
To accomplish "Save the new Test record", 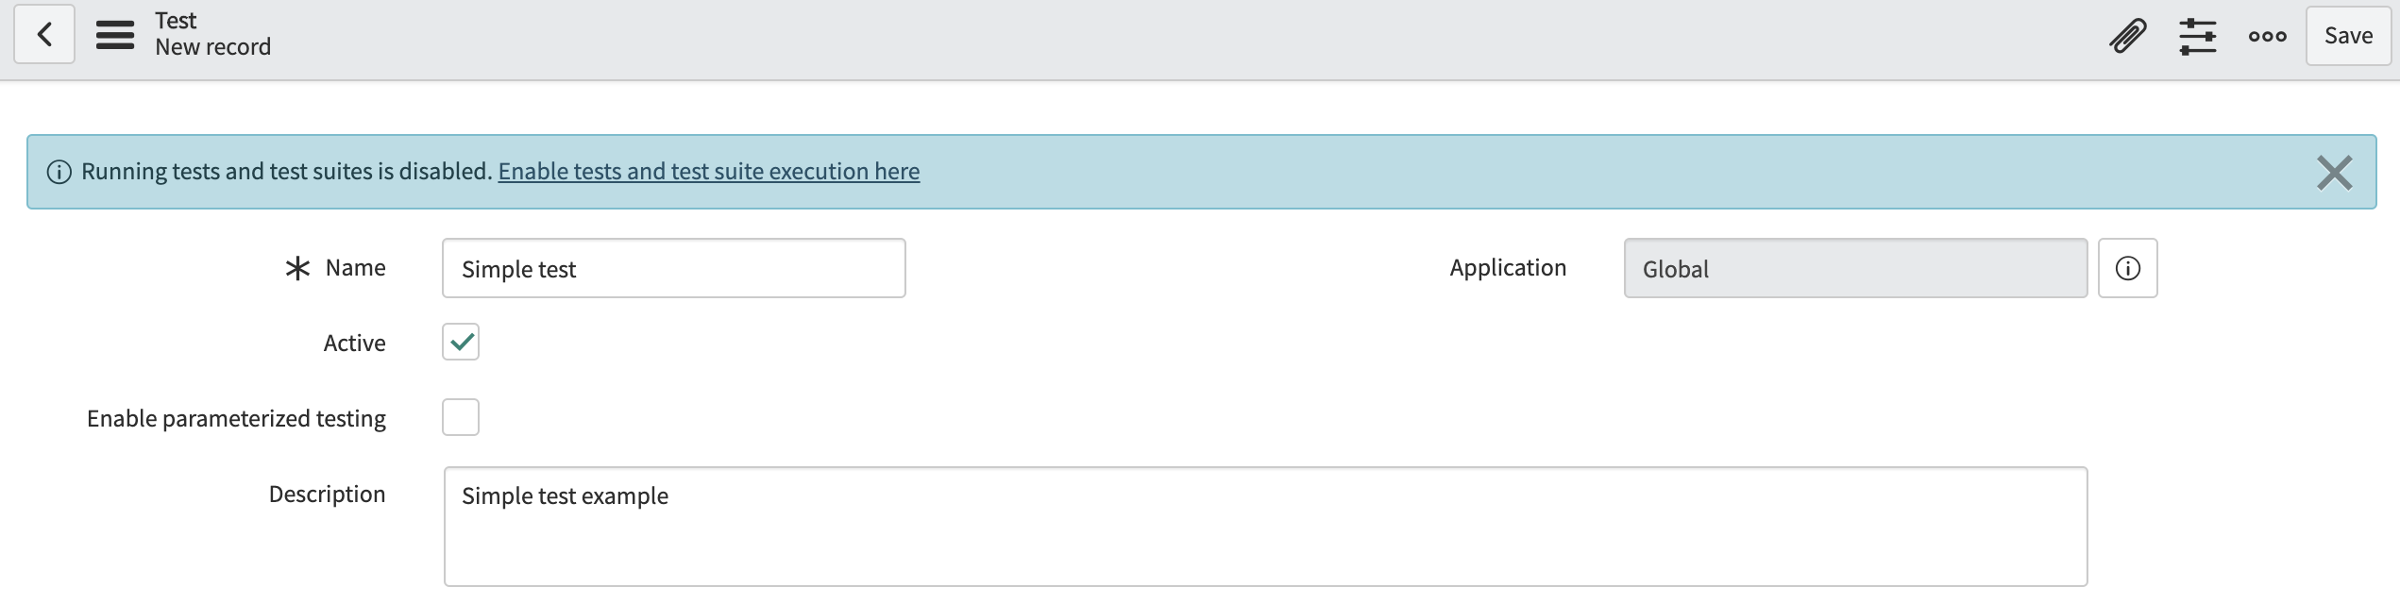I will [x=2348, y=36].
